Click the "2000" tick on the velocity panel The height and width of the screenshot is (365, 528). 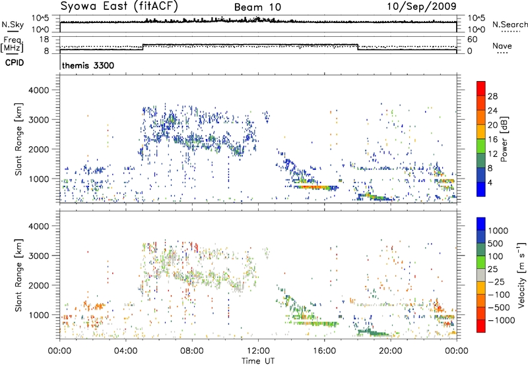click(39, 285)
